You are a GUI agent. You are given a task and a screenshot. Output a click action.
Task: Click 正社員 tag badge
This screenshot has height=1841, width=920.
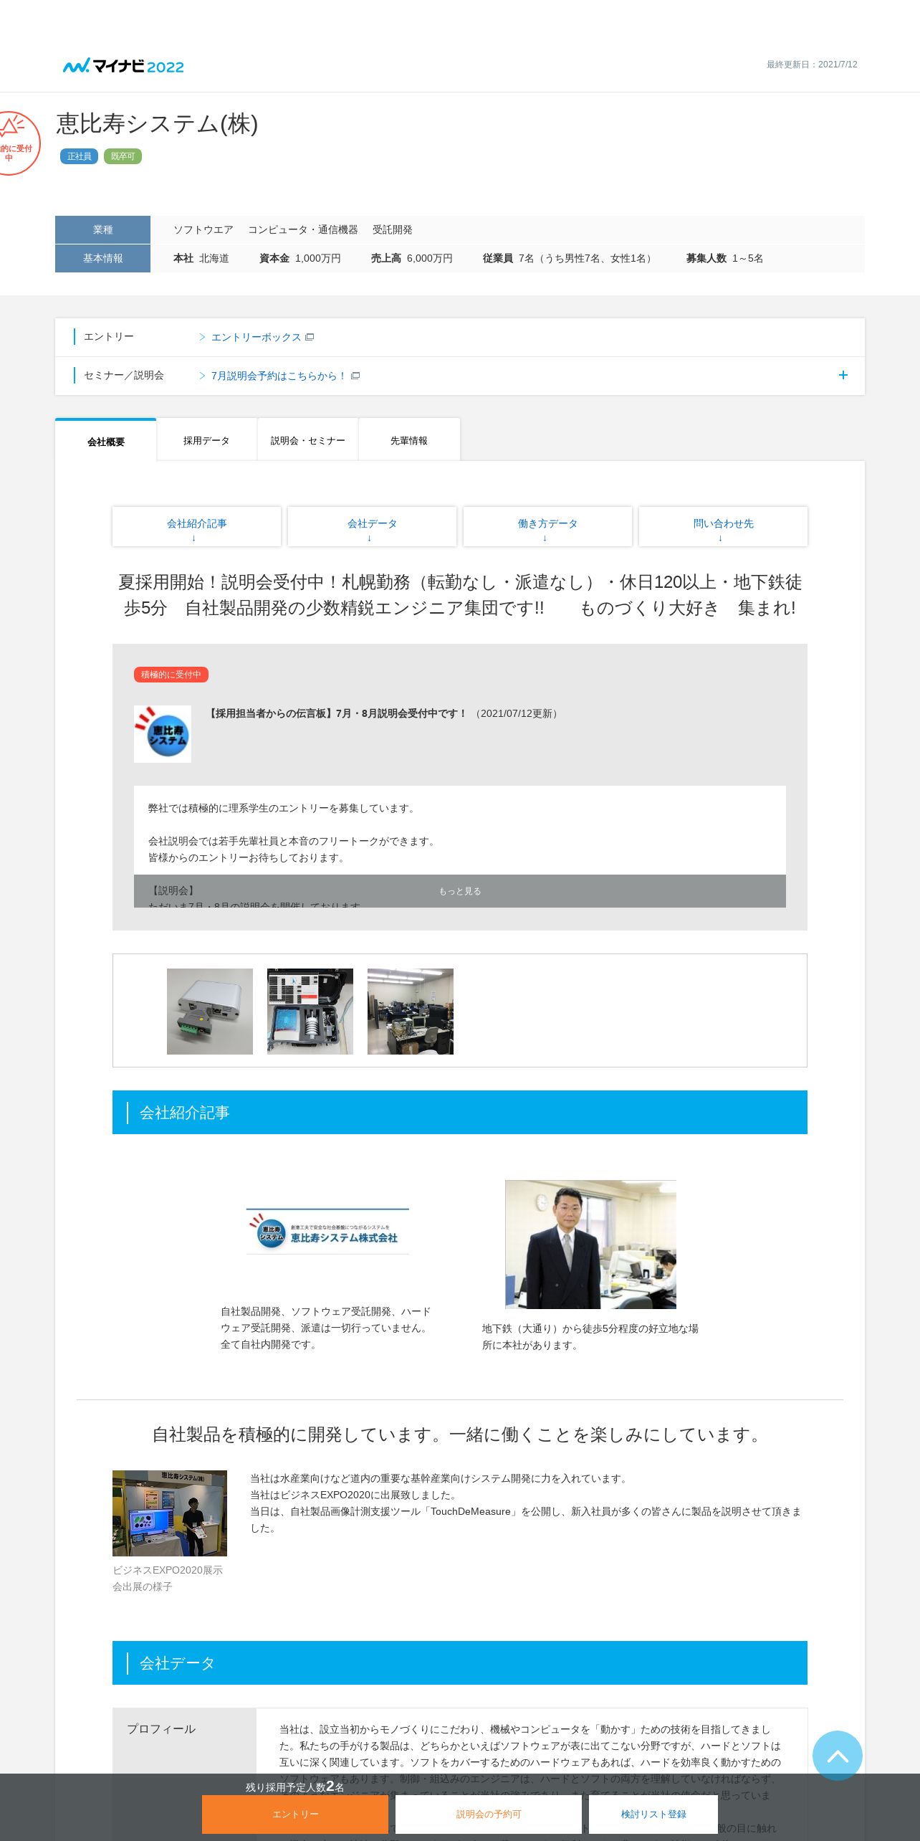pos(79,156)
